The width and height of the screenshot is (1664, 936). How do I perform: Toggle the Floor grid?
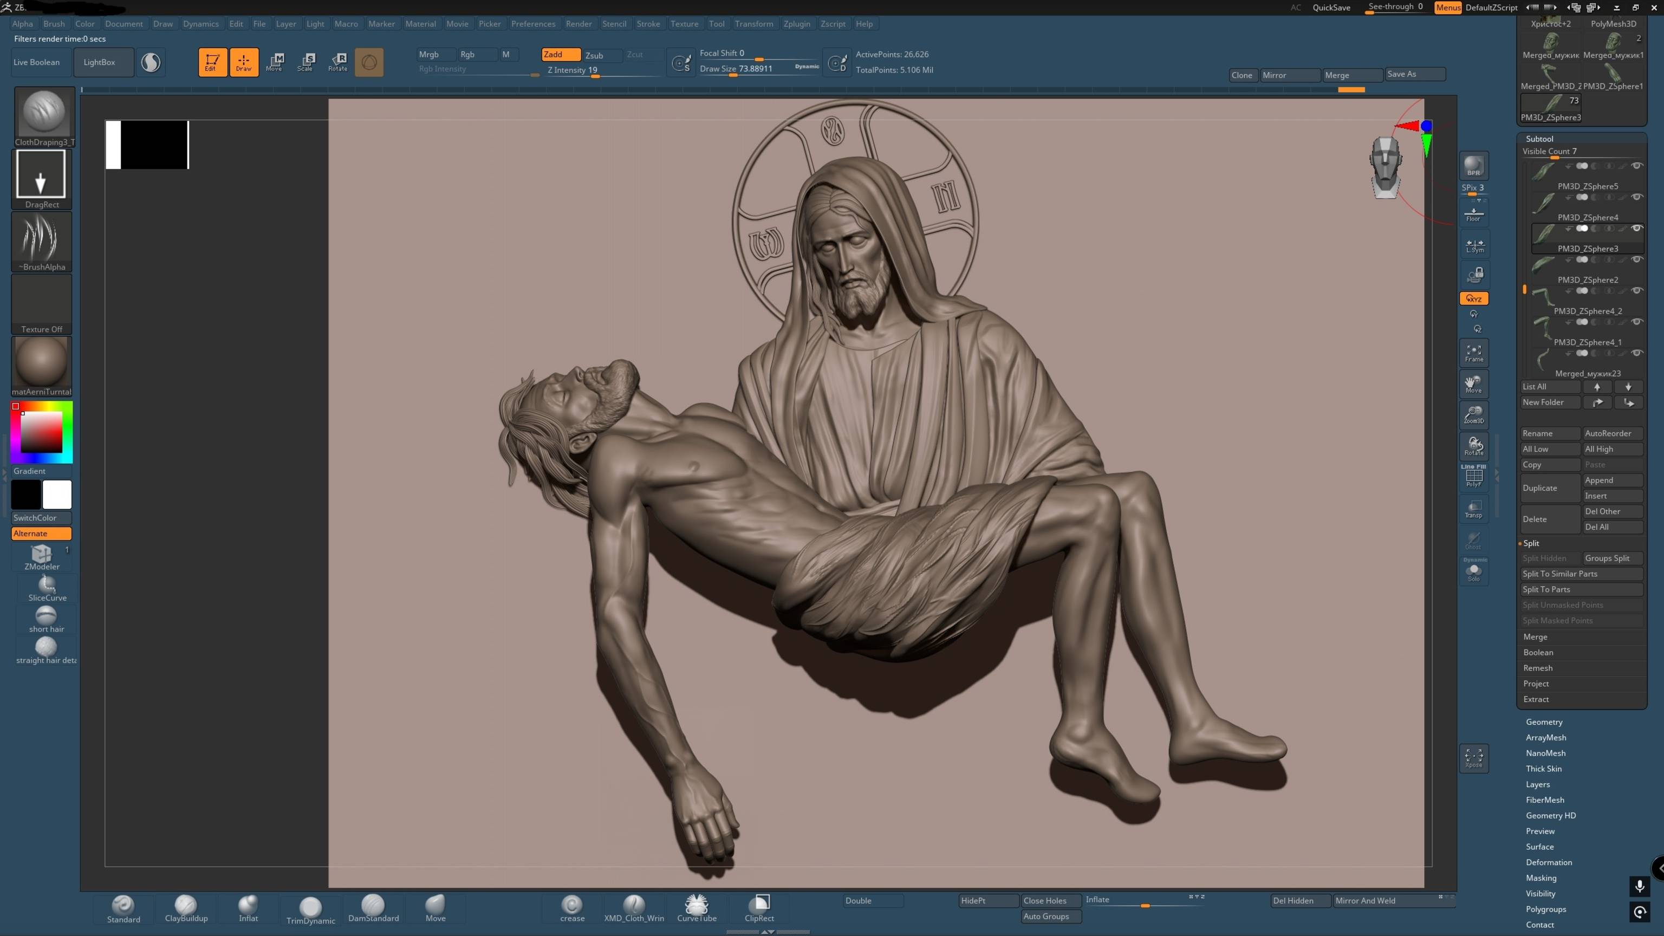pyautogui.click(x=1473, y=214)
